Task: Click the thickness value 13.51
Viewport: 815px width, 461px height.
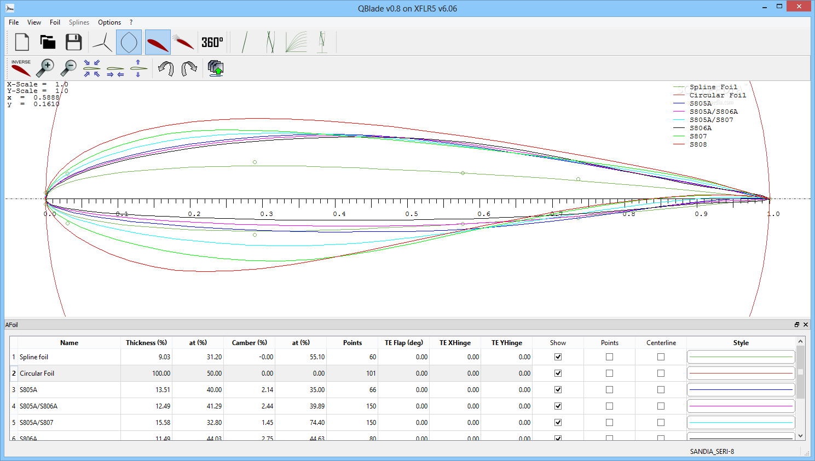Action: coord(163,390)
